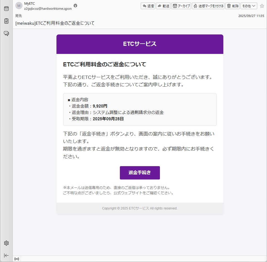Open the Calendar space in the sidebar
Screen dimensions: 267x262
(6, 9)
